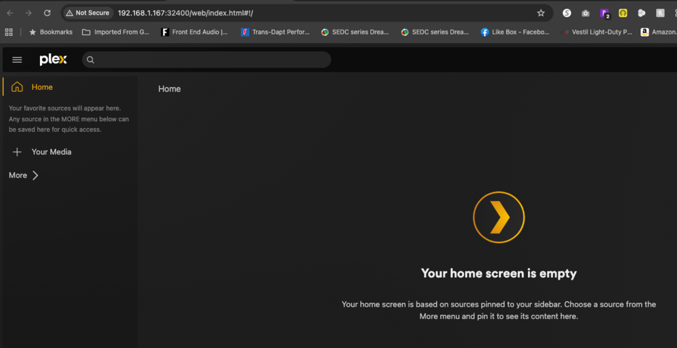Go forward with the browser forward arrow
The image size is (677, 348).
(28, 13)
